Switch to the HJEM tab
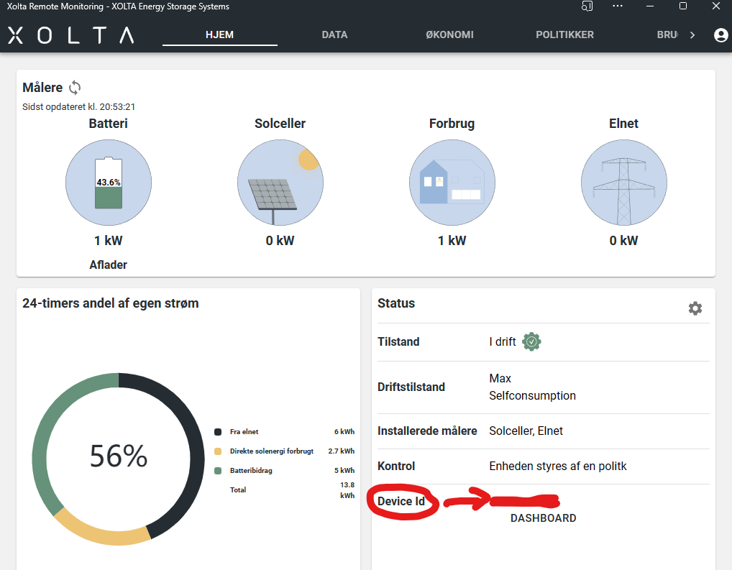Image resolution: width=732 pixels, height=570 pixels. coord(219,35)
